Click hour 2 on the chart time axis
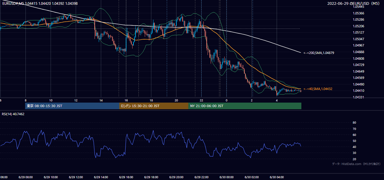 point(251,100)
